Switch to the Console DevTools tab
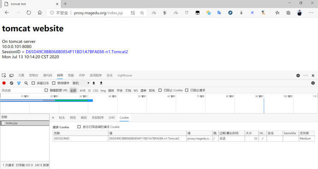 pyautogui.click(x=34, y=75)
